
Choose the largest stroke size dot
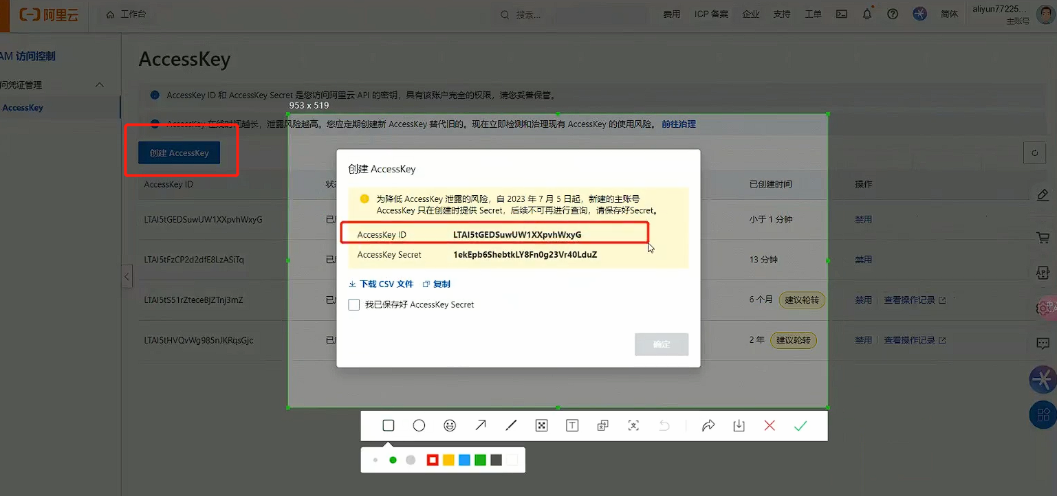411,460
